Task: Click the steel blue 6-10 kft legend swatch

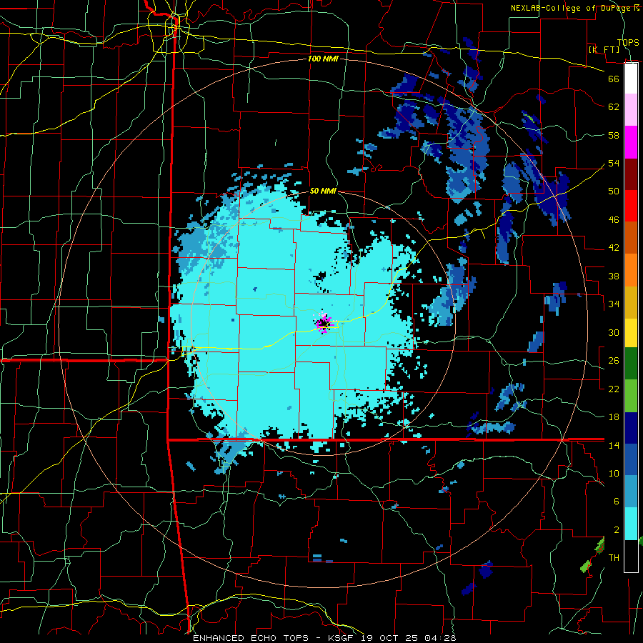Action: 631,492
